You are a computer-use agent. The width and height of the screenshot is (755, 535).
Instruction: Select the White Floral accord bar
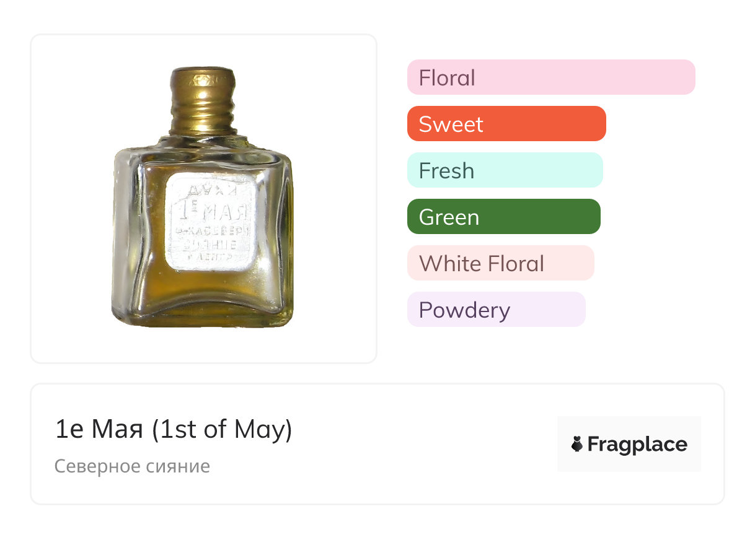(500, 263)
